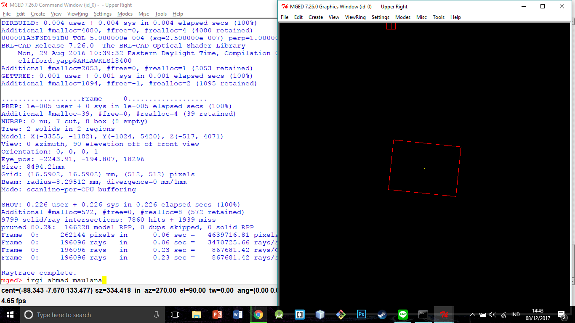
Task: Open the Windows Start menu
Action: (x=10, y=315)
